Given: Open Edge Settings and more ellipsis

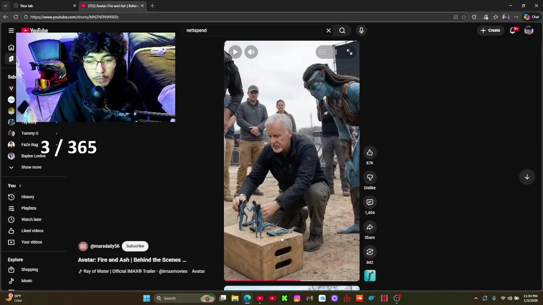Looking at the screenshot, I should 516,17.
